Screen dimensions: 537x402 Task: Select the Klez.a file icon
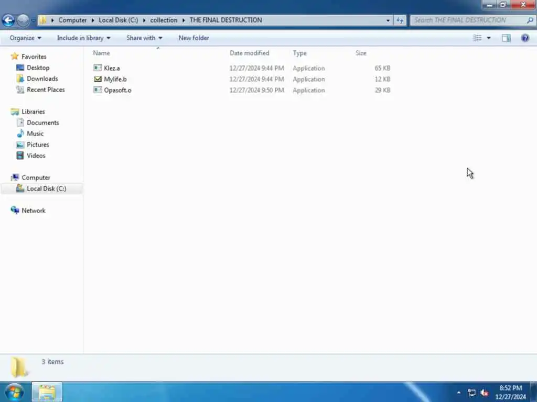coord(98,68)
